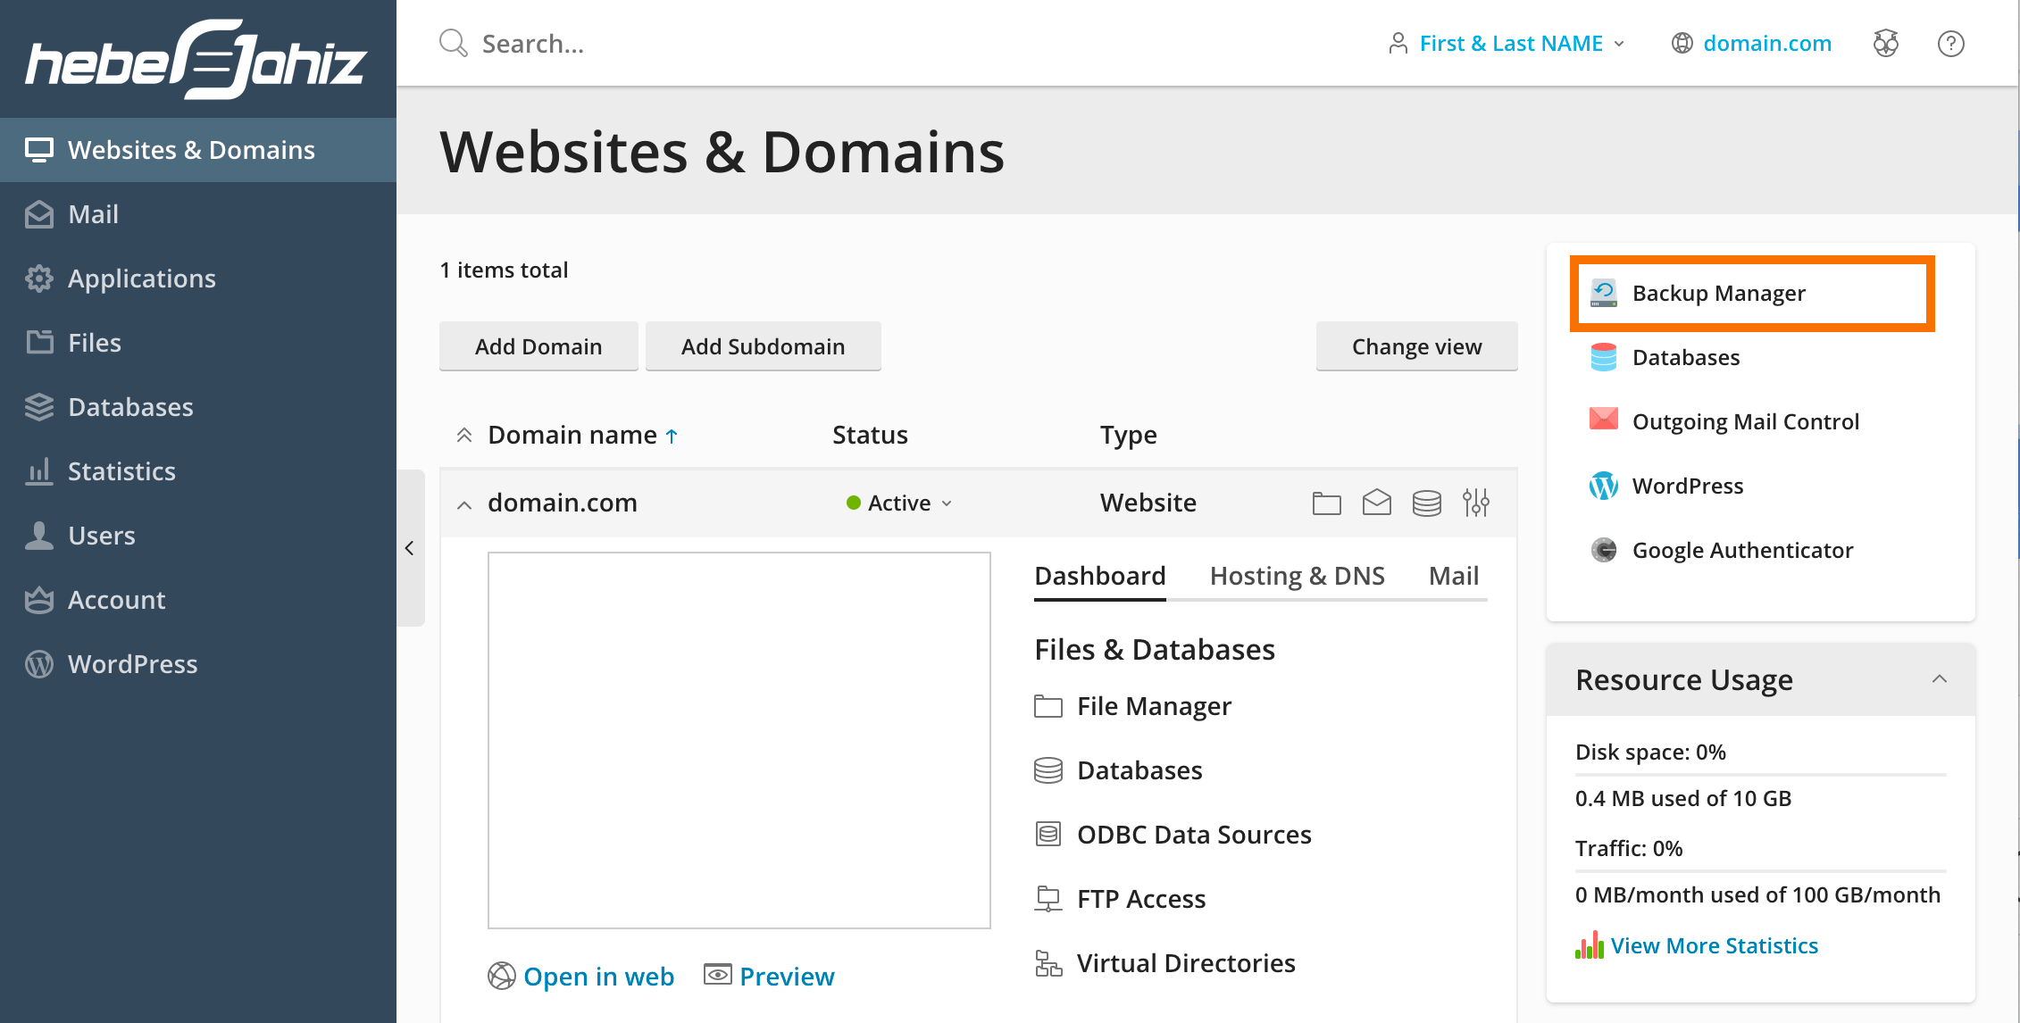Click the Google Authenticator icon
2020x1023 pixels.
(x=1604, y=550)
